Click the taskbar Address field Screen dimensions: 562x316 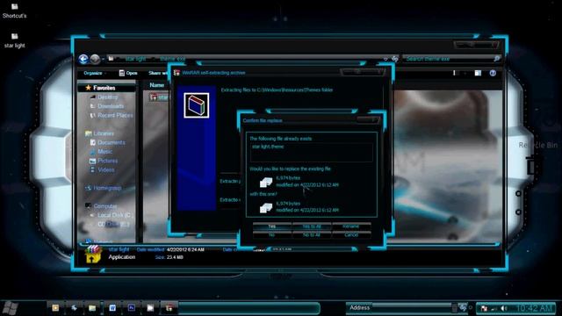pos(412,308)
